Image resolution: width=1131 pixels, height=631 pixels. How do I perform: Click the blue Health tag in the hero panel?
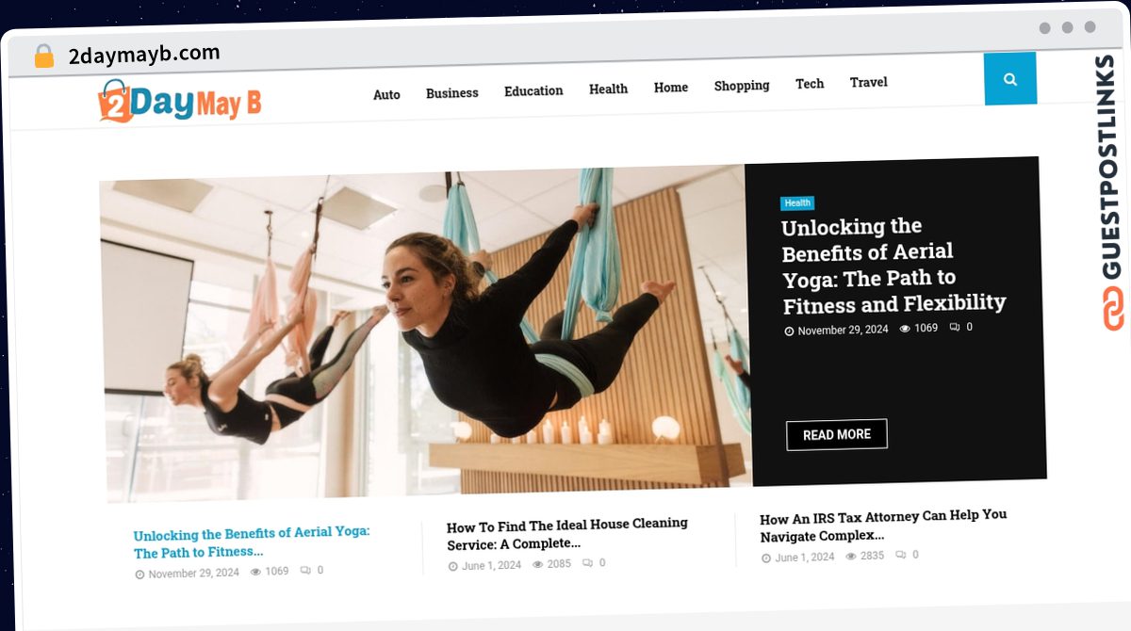pyautogui.click(x=797, y=202)
